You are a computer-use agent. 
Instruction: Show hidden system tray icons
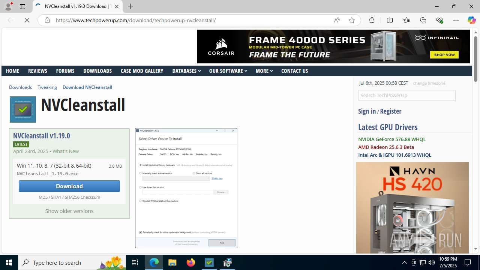tap(404, 262)
